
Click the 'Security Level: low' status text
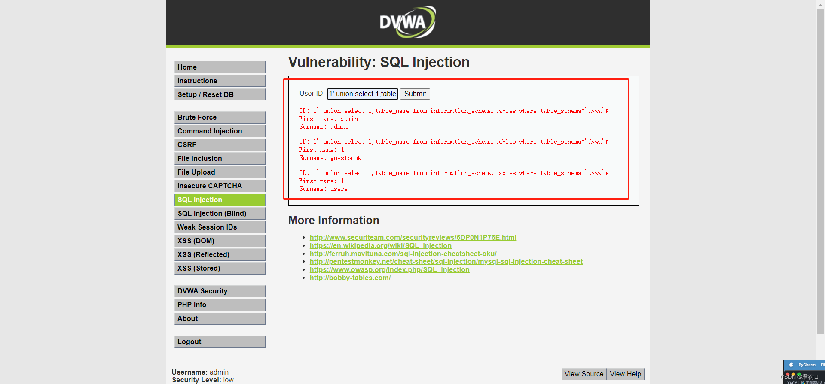(x=203, y=380)
